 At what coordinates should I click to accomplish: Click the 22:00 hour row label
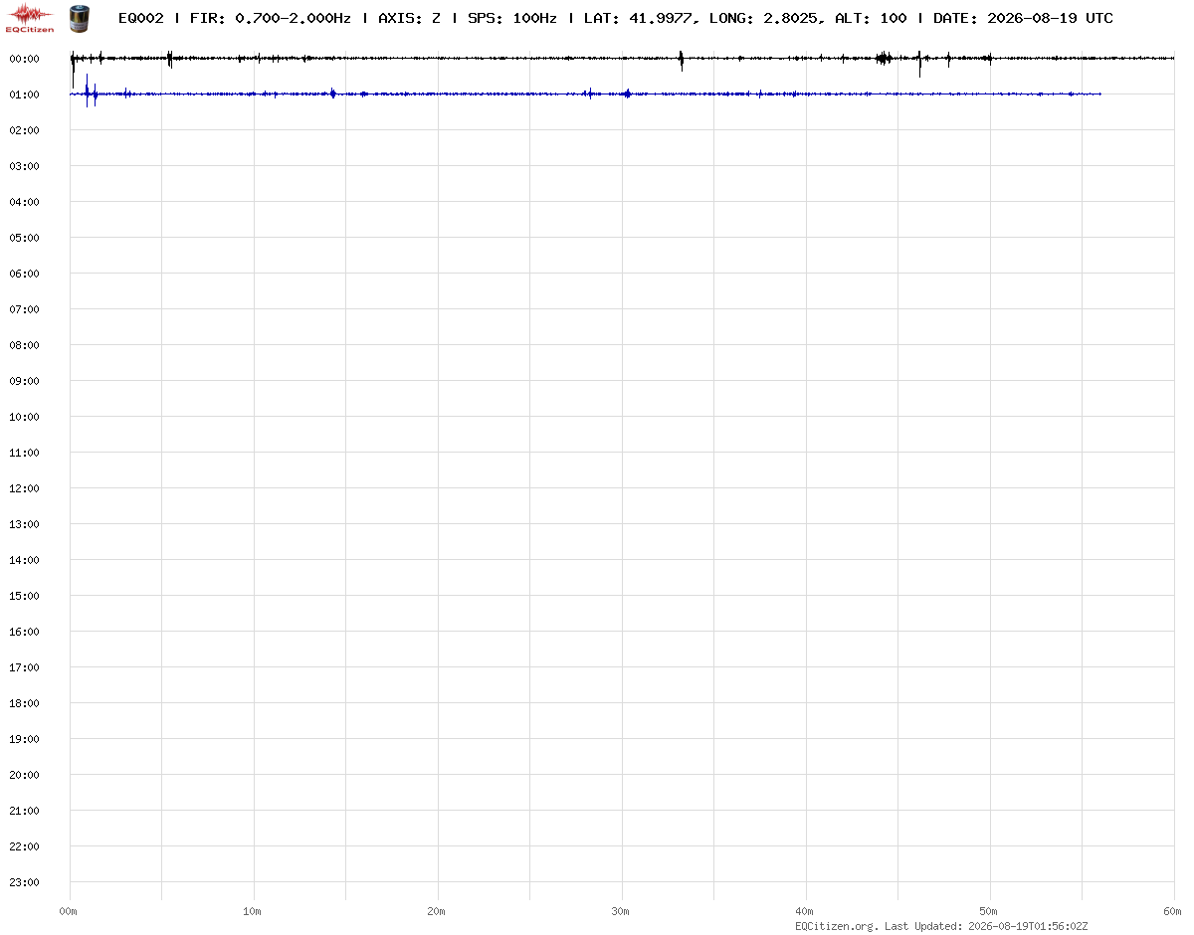pos(23,846)
